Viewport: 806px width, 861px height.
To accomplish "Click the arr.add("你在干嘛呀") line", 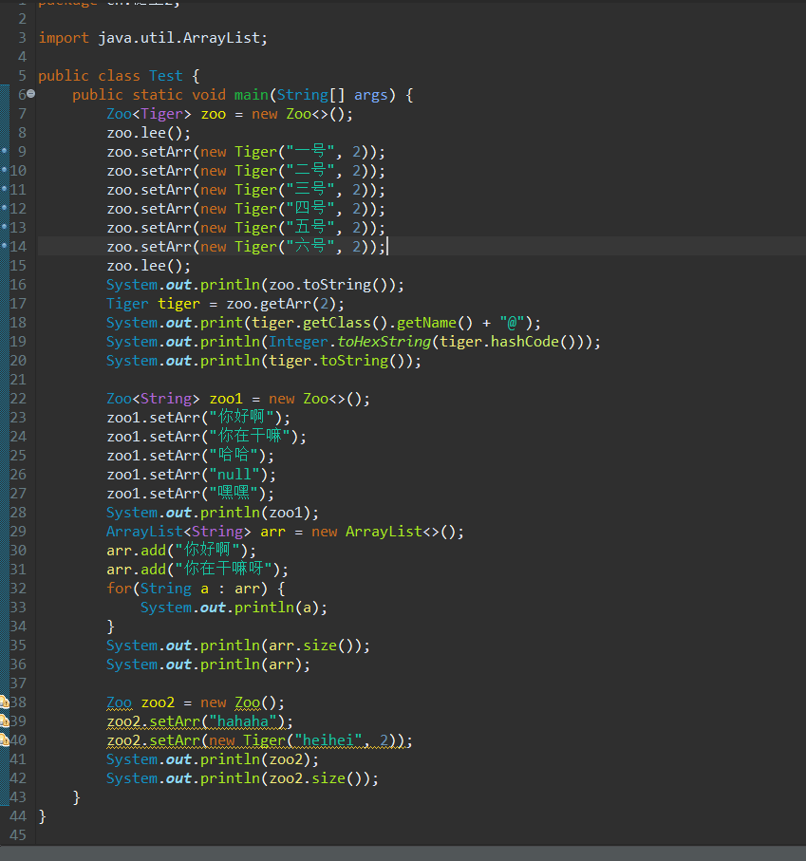I will [x=197, y=570].
